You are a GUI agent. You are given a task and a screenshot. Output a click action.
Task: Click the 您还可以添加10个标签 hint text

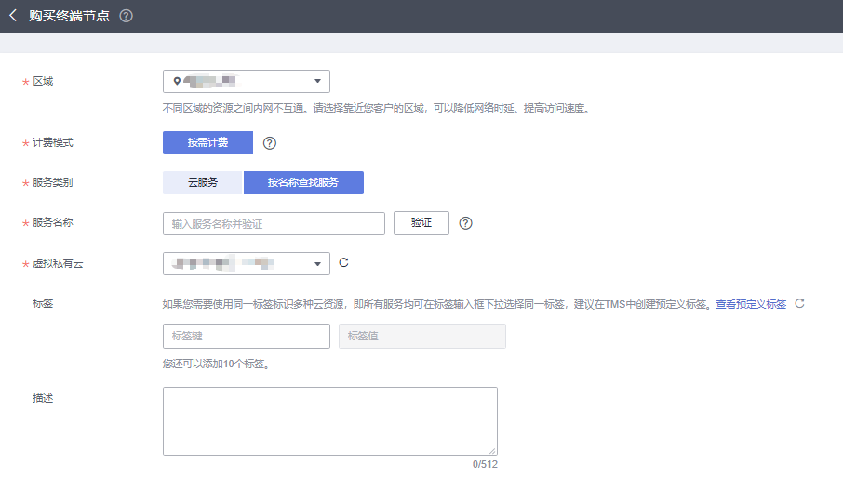(216, 365)
